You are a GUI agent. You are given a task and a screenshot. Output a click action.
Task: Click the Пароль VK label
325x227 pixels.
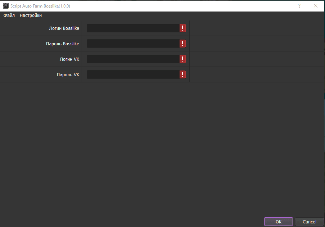[68, 75]
